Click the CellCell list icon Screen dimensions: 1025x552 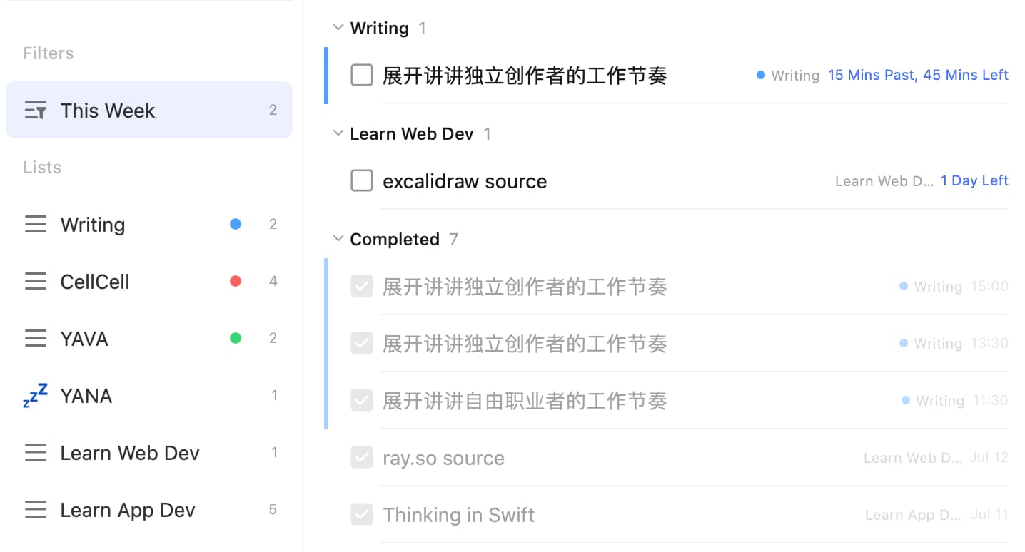click(36, 282)
